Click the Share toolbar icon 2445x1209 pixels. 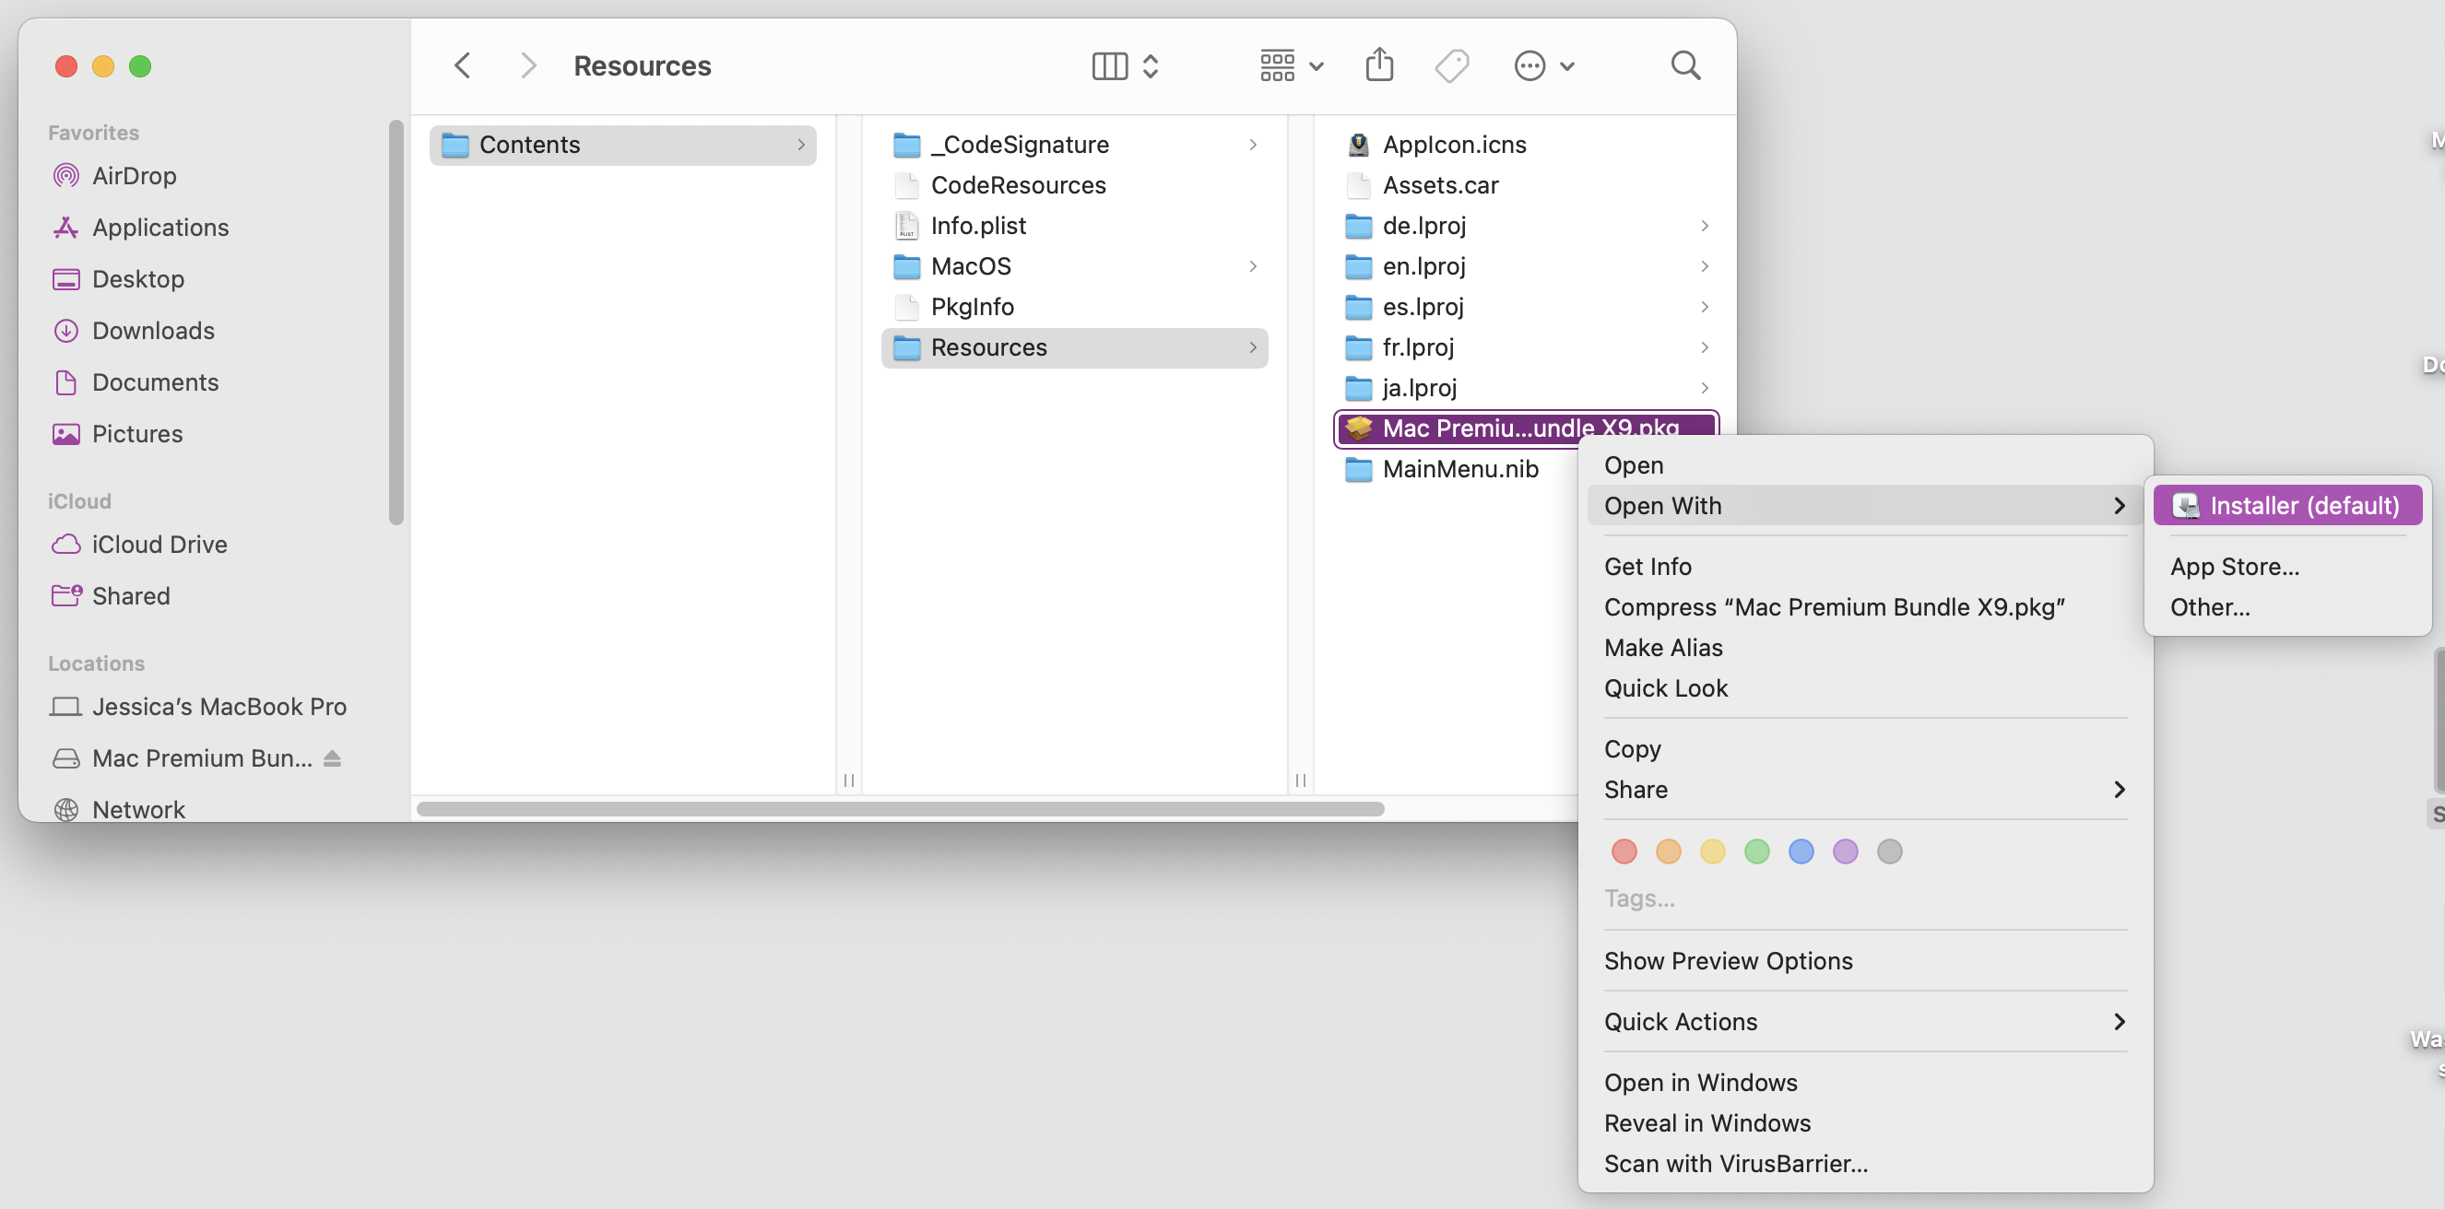coord(1379,65)
